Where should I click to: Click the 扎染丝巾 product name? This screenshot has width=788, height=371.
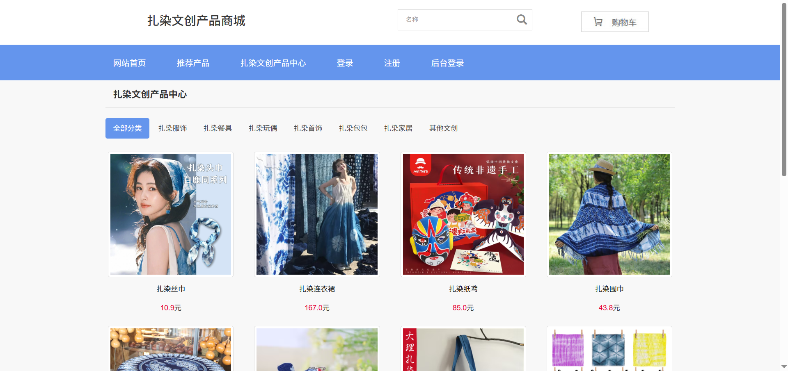(171, 289)
